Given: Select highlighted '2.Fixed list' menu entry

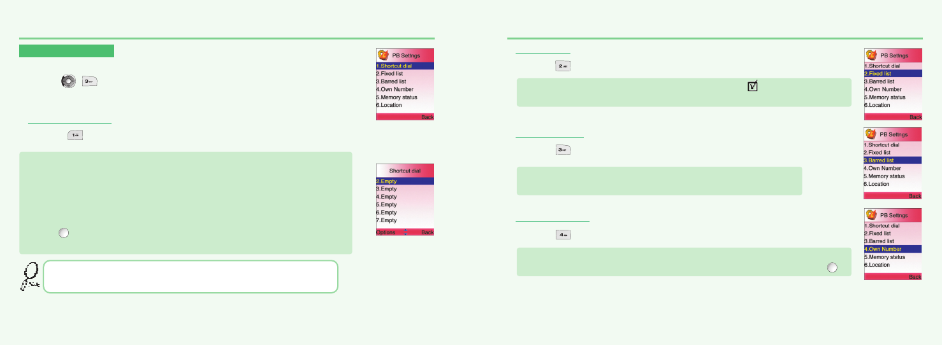Looking at the screenshot, I should tap(892, 74).
